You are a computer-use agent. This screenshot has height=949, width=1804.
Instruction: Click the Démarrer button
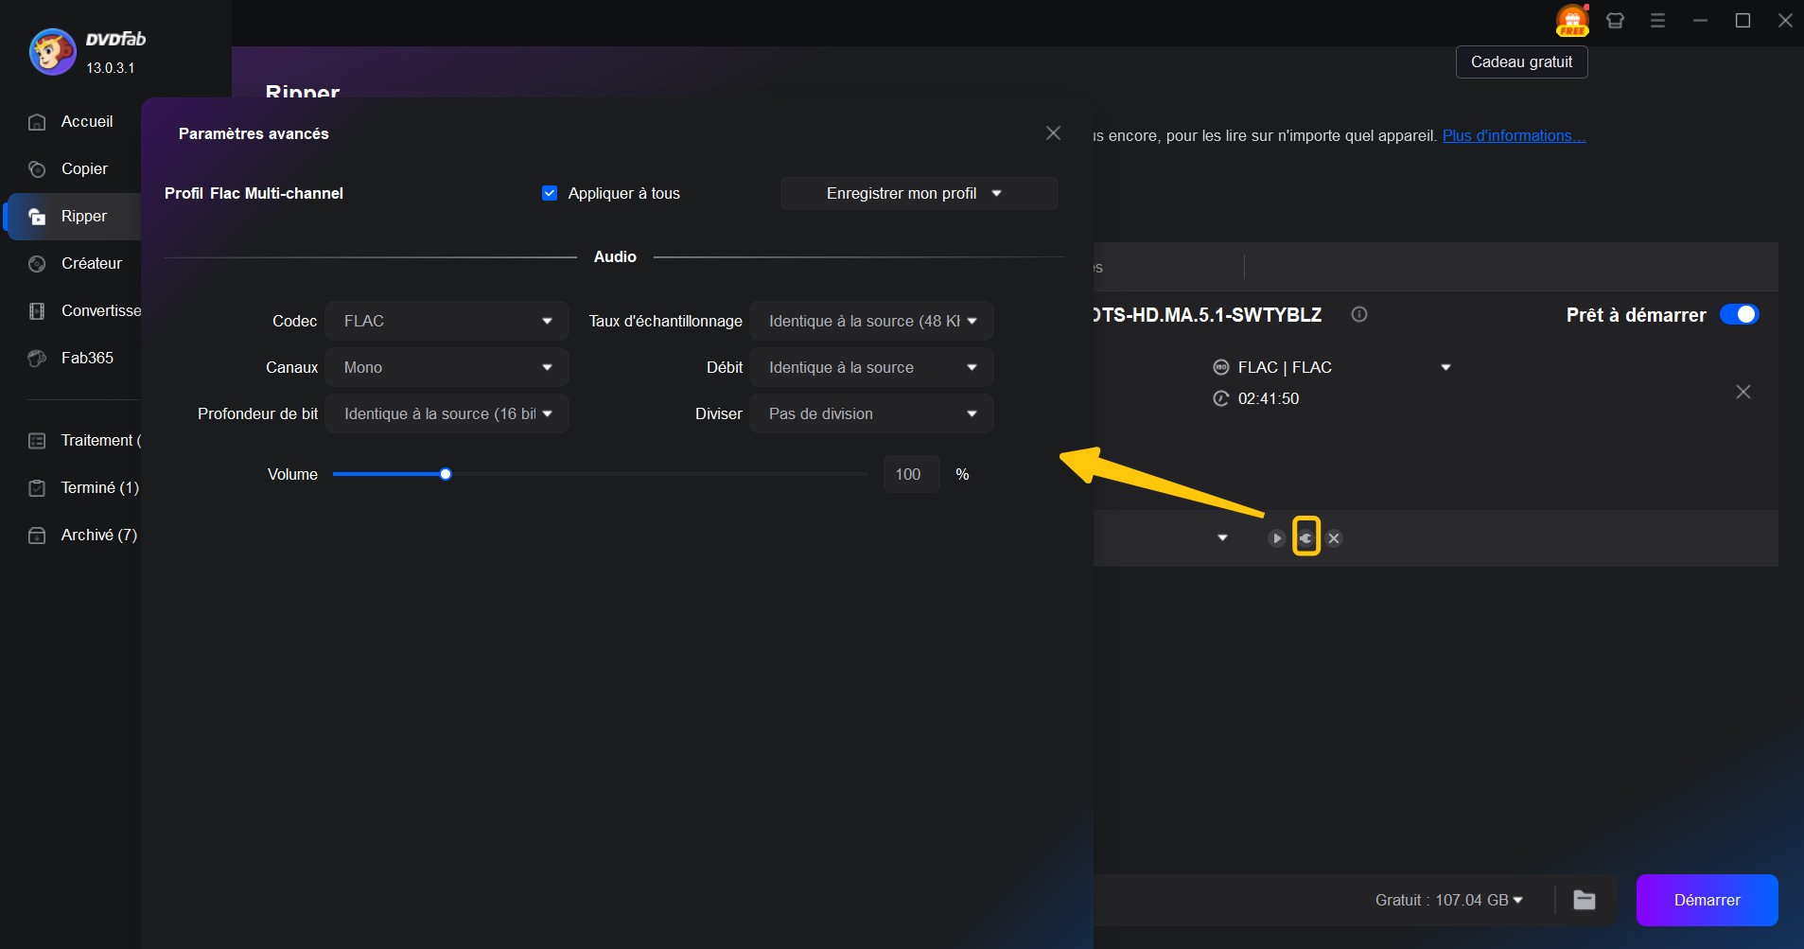point(1707,900)
